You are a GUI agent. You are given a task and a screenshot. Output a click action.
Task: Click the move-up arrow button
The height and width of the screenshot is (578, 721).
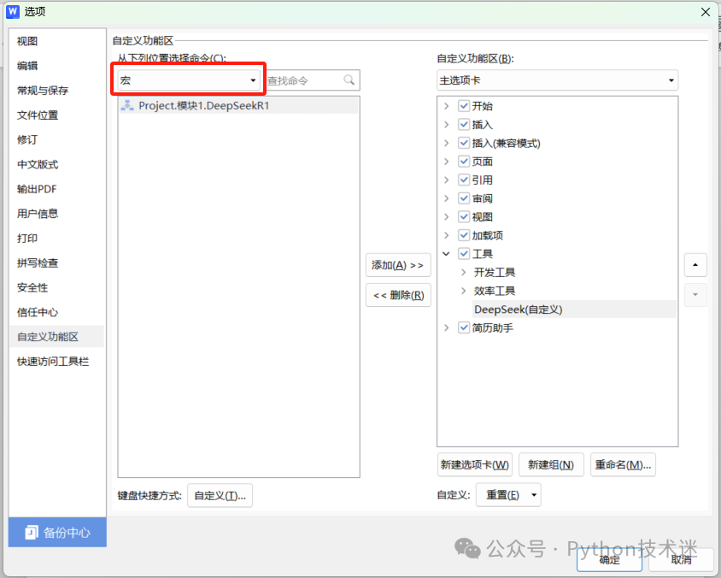tap(695, 264)
